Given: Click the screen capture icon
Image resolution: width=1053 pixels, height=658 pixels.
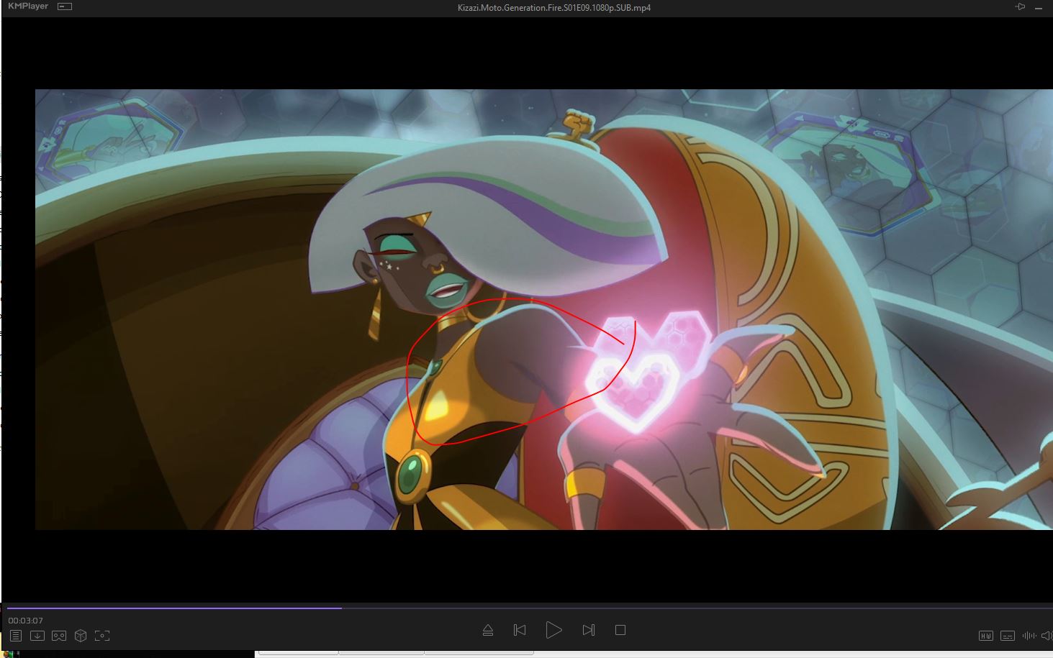Looking at the screenshot, I should tap(102, 636).
